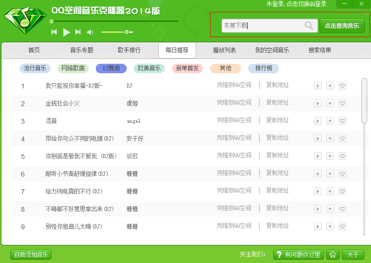This screenshot has width=371, height=263.
Task: Add 混音 to playlist
Action: 330,121
